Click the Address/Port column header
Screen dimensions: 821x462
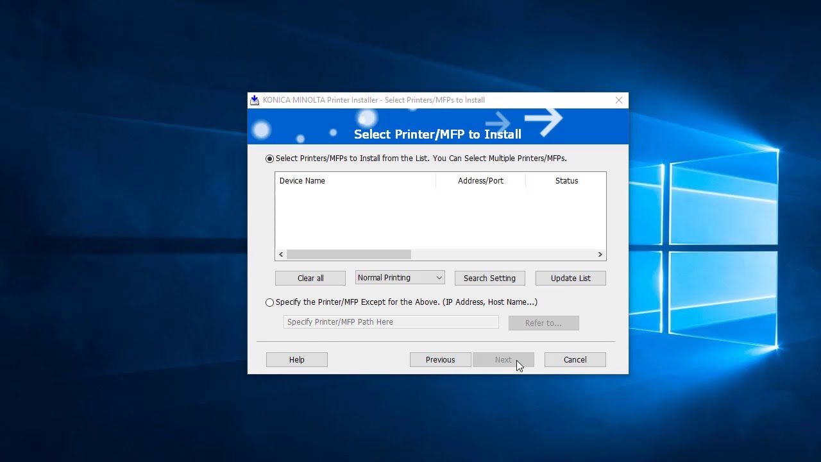pyautogui.click(x=480, y=181)
